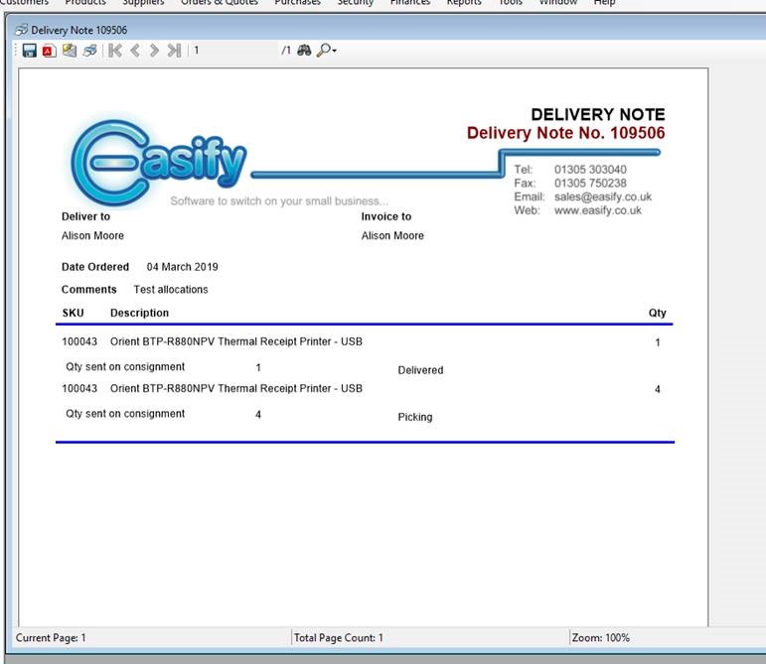Jump to the first report page
This screenshot has height=664, width=766.
point(115,51)
